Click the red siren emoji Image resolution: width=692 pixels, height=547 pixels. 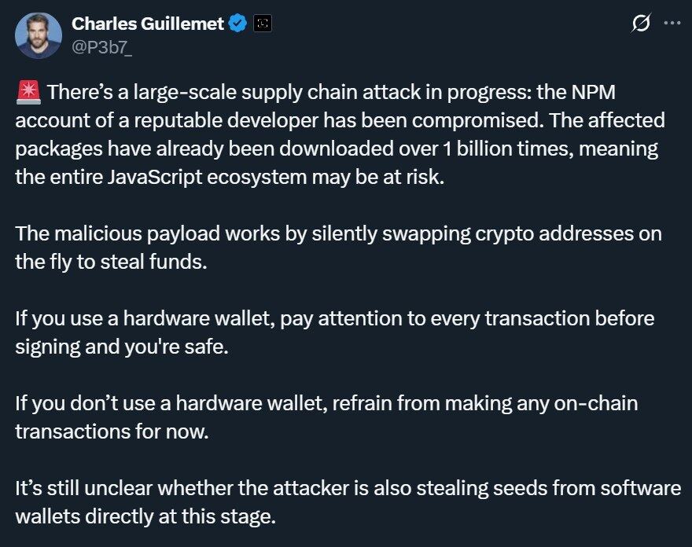(28, 92)
